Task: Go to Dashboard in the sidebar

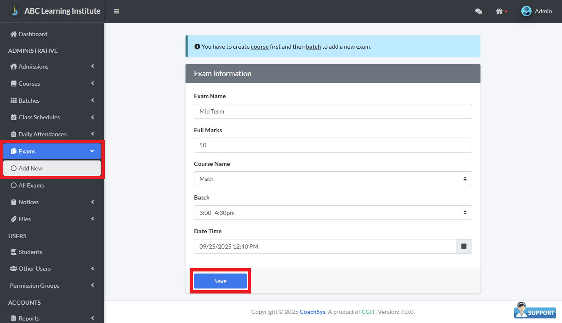Action: [x=33, y=34]
